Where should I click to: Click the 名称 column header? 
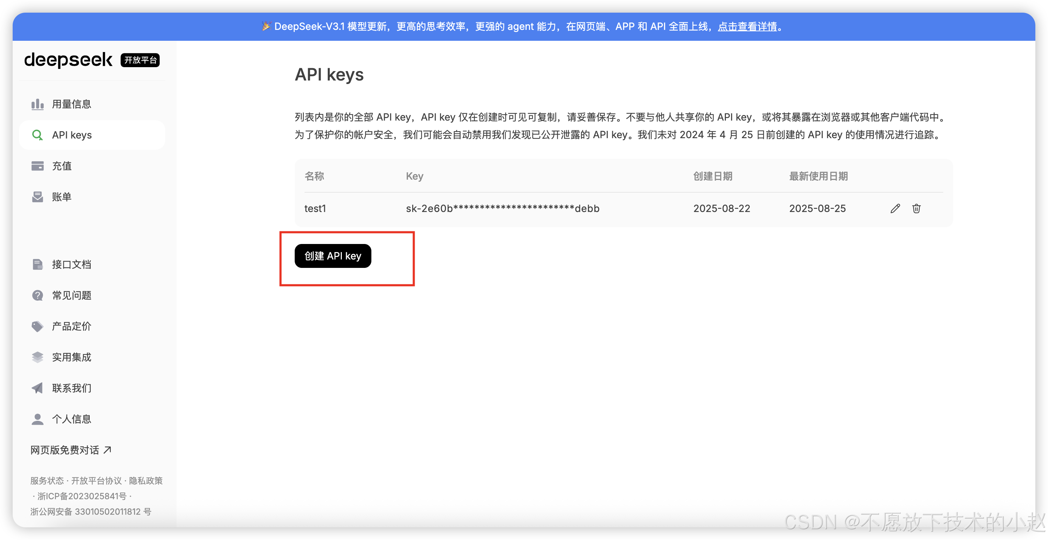click(314, 176)
